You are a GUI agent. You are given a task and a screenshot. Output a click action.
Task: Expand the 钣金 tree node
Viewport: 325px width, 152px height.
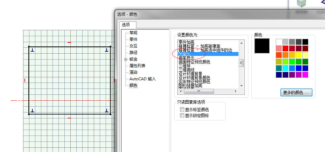pos(126,59)
